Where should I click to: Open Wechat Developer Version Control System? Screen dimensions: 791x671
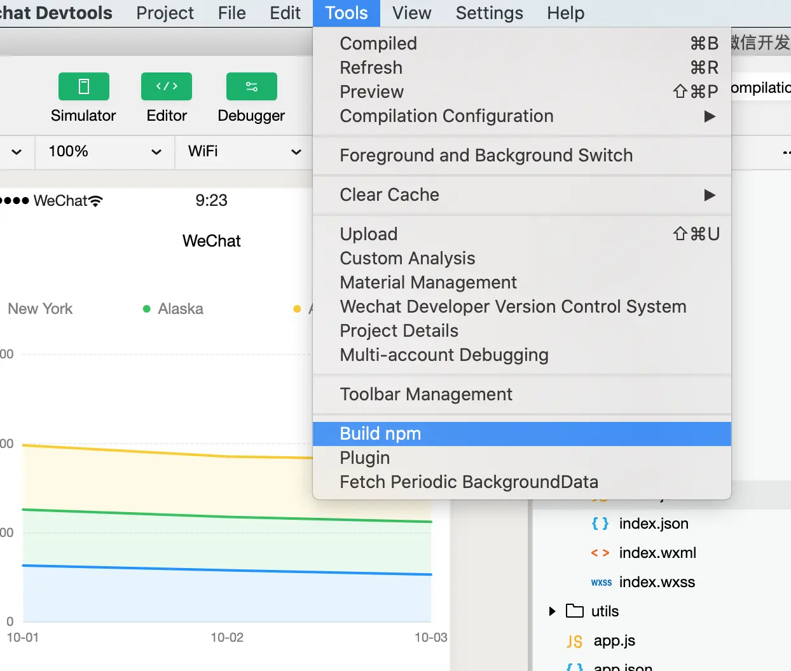[x=522, y=306]
